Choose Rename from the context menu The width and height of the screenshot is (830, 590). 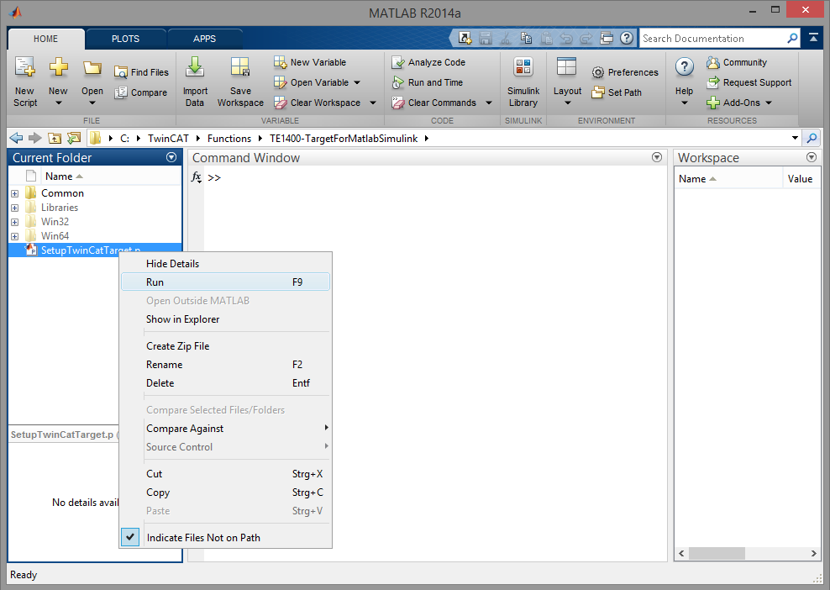tap(225, 365)
